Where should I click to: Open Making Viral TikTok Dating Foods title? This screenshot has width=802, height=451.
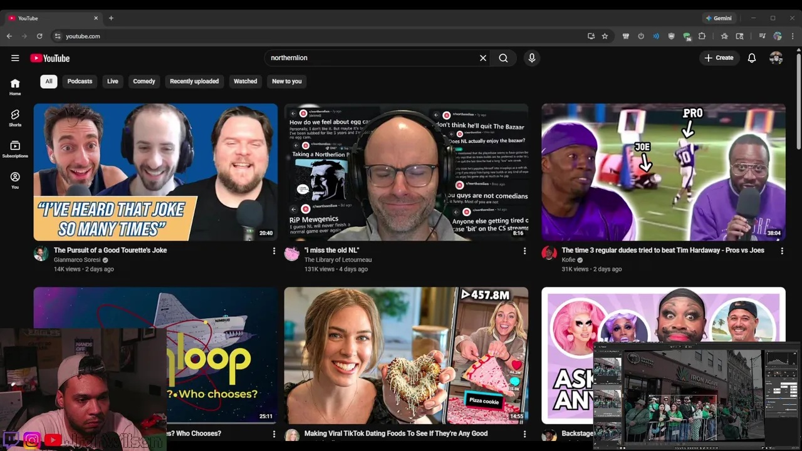coord(396,433)
